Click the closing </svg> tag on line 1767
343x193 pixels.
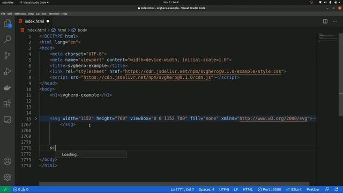[68, 124]
